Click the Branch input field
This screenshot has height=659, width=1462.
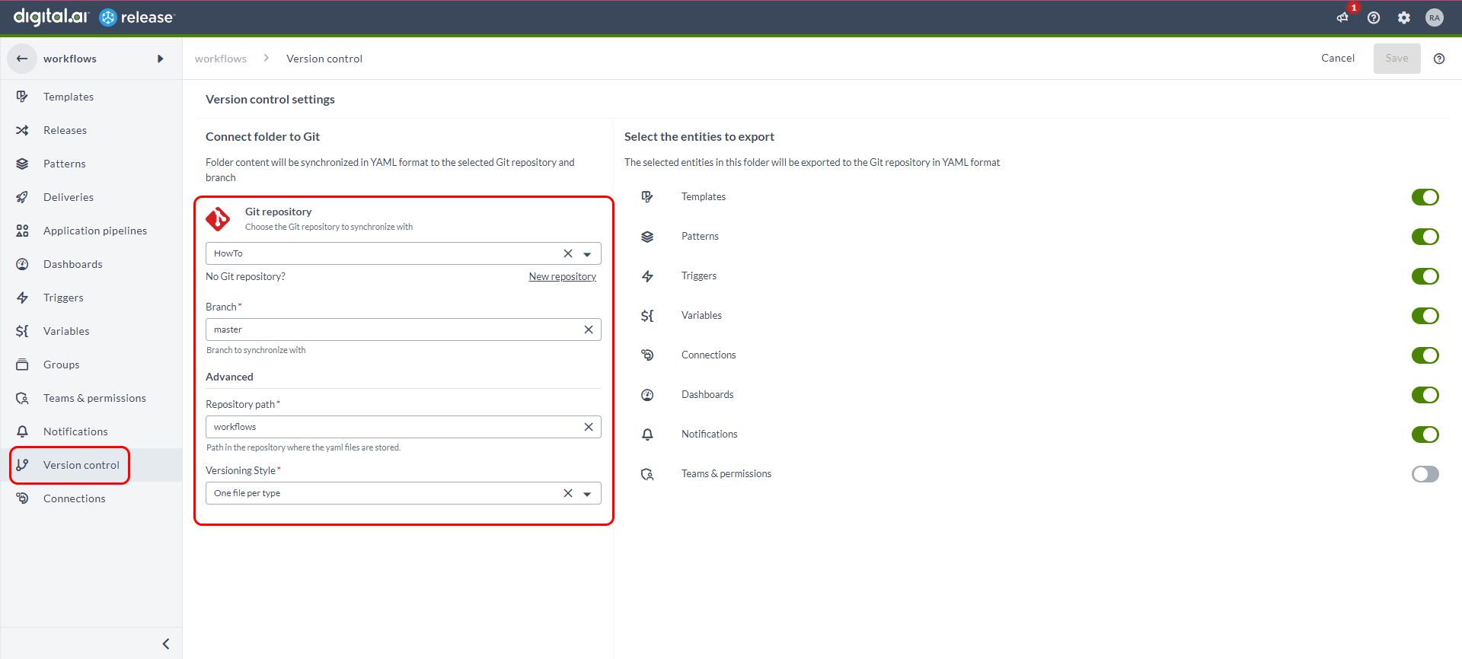[404, 329]
